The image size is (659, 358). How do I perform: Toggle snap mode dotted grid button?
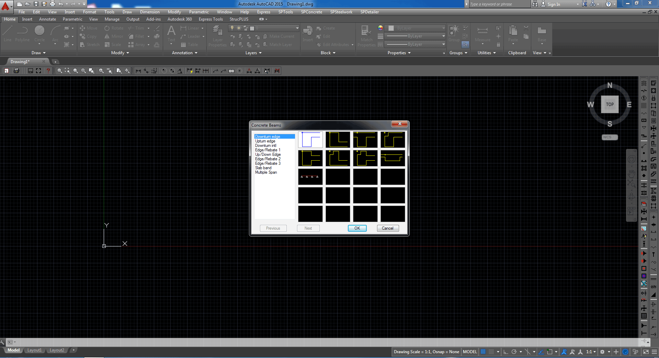tap(491, 352)
